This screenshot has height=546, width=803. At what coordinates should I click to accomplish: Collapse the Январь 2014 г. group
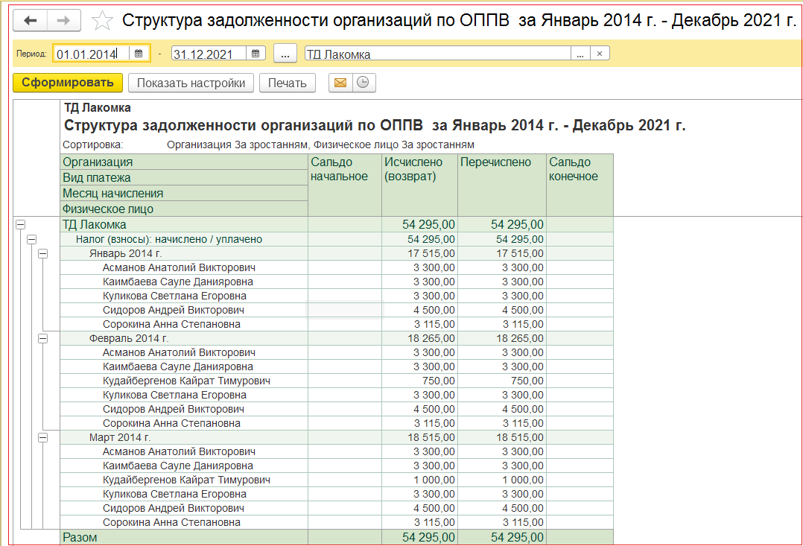42,253
